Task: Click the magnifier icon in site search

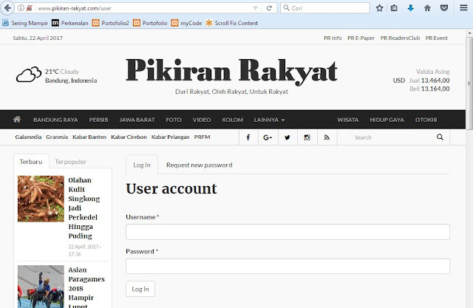Action: 440,137
